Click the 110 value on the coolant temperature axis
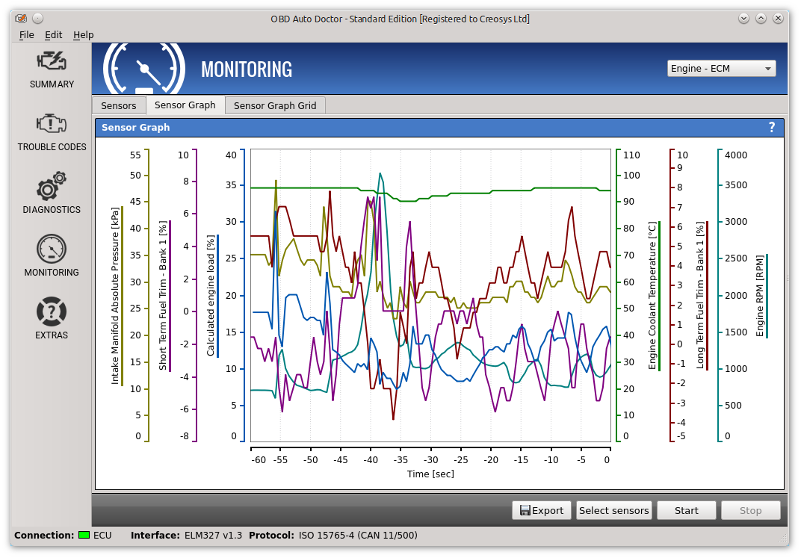 coord(631,155)
